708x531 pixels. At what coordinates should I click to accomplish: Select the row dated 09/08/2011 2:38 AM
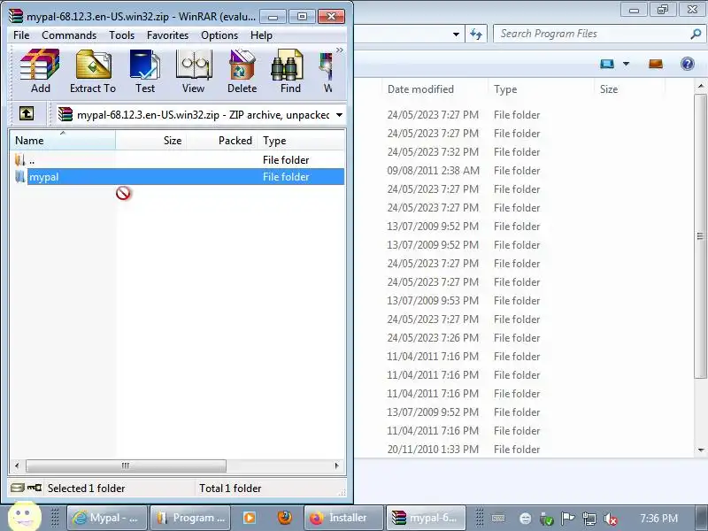pyautogui.click(x=524, y=170)
